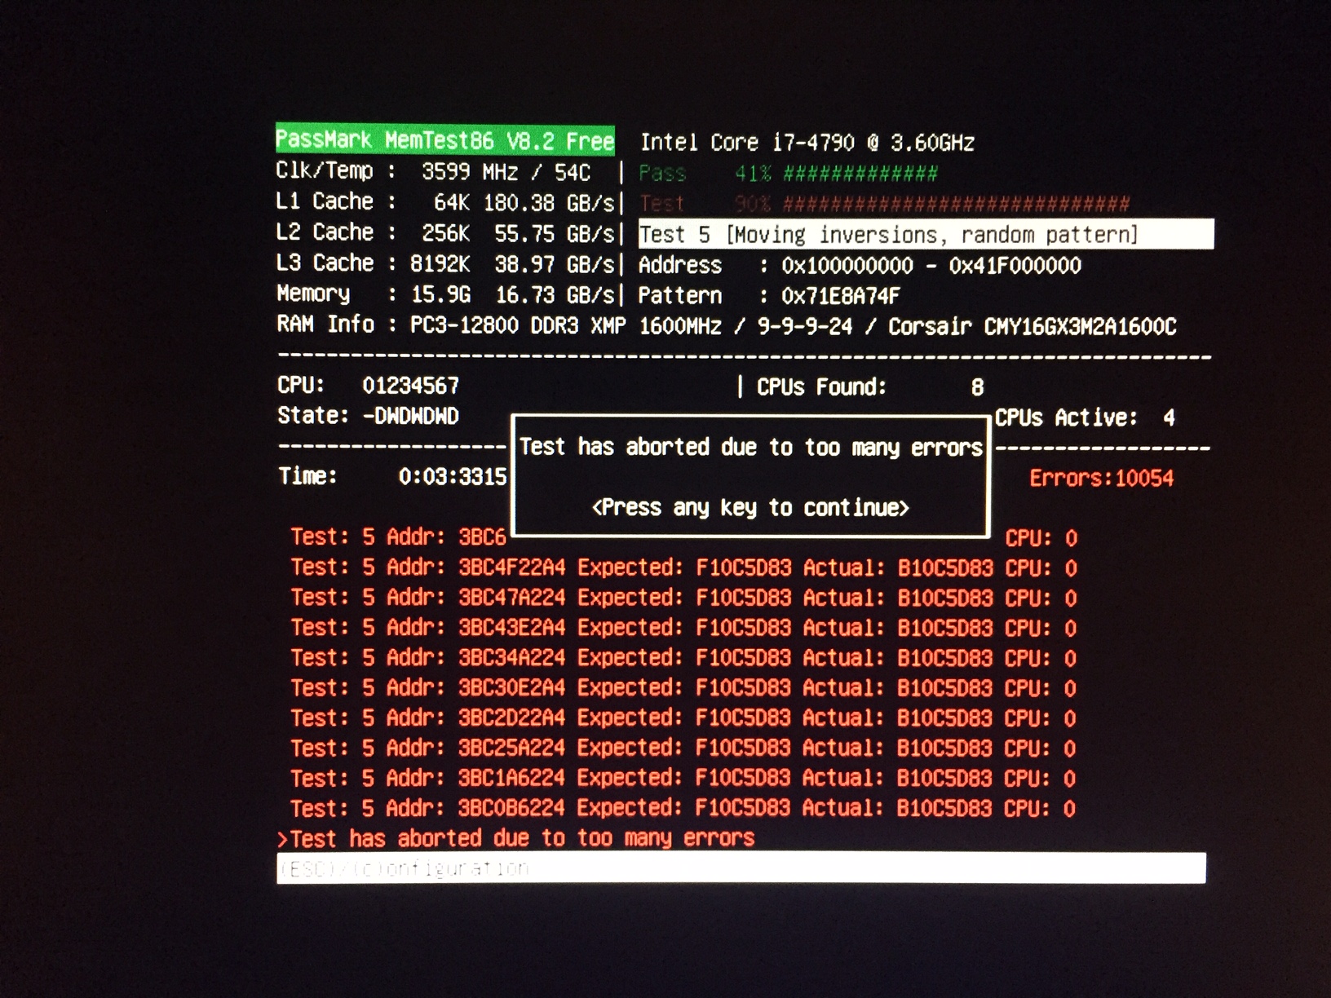Click the Clk/Temp 3599 MHz / 54C readout
Viewport: 1331px width, 998px height.
(x=433, y=171)
